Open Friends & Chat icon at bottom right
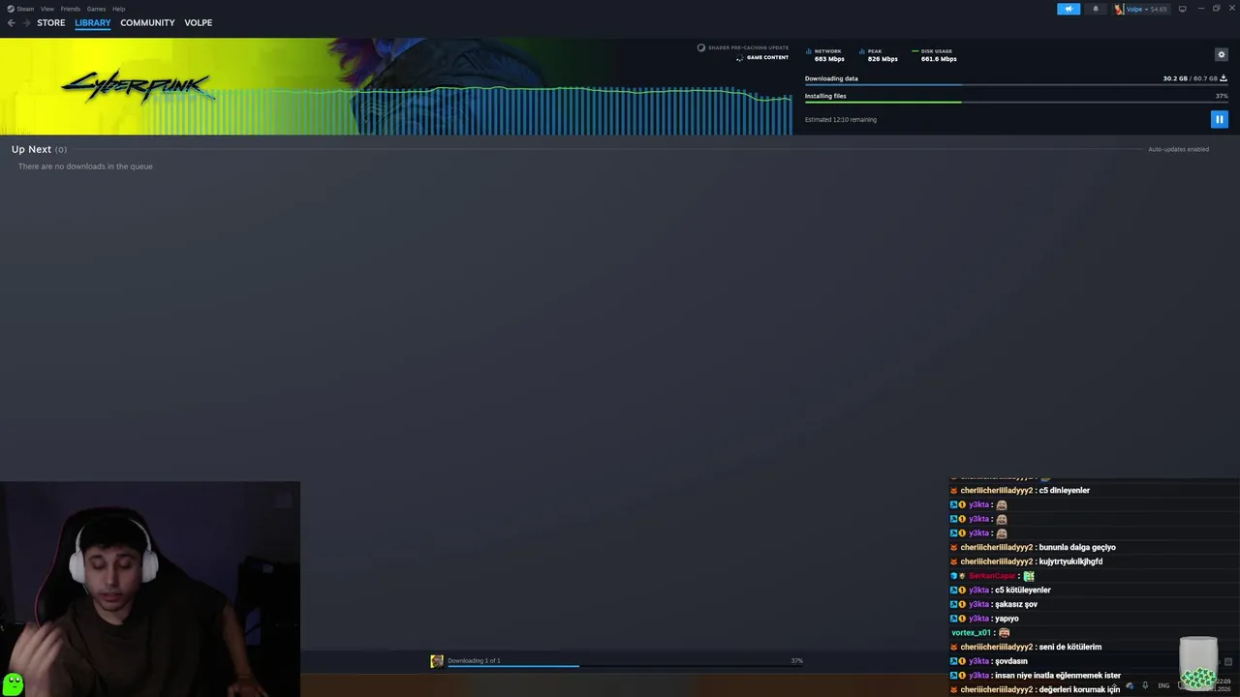This screenshot has width=1240, height=697. coord(1228,661)
